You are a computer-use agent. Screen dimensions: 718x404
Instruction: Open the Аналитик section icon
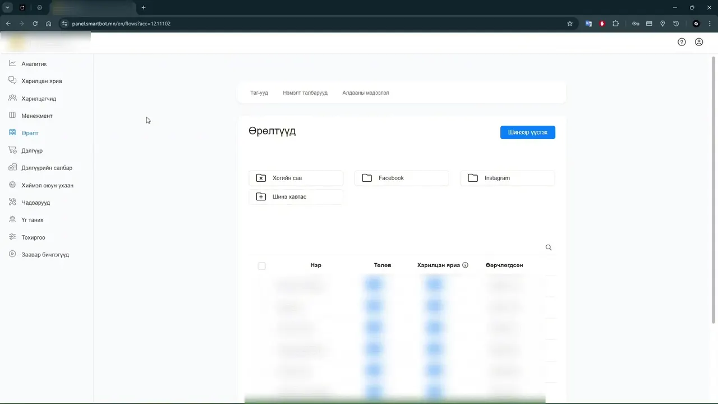12,63
